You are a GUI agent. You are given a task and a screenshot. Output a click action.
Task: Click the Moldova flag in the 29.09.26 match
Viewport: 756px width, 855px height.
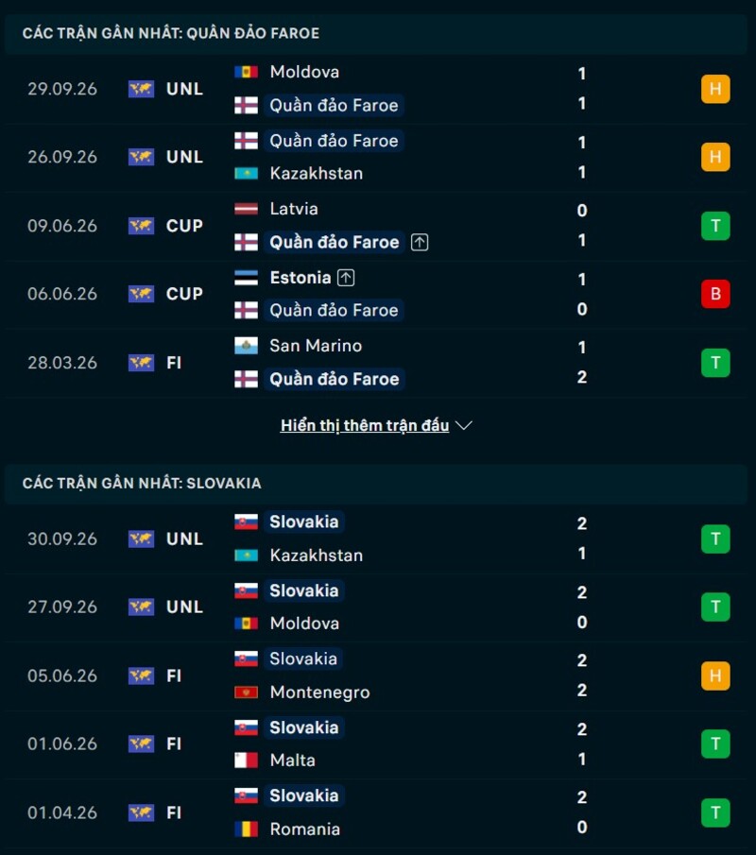tap(246, 72)
